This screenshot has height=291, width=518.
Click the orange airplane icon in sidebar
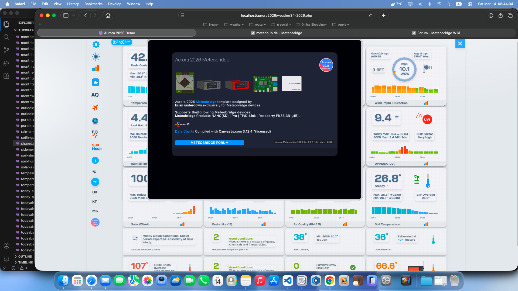point(95,108)
